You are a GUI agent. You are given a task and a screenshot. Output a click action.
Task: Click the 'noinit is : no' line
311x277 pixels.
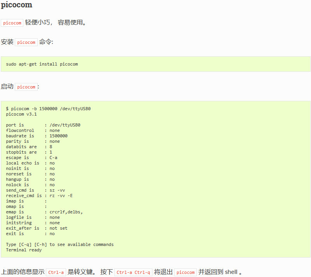tap(30, 168)
